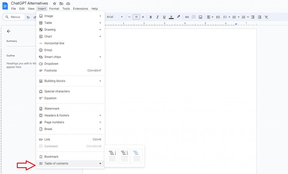The image size is (288, 174).
Task: Toggle the bulleted list option
Action: (x=235, y=17)
